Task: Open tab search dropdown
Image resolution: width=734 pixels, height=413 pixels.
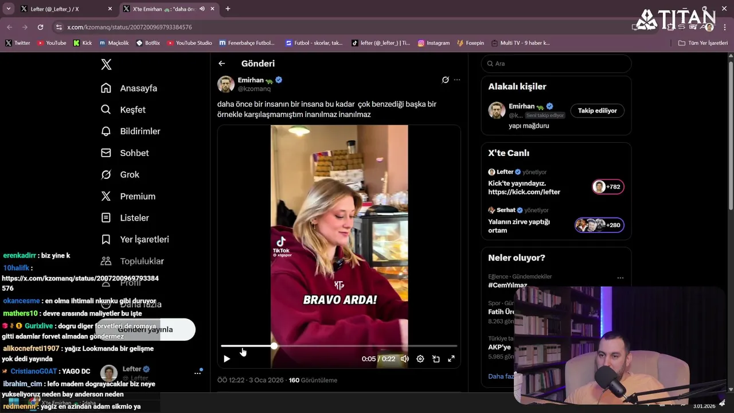Action: coord(9,9)
